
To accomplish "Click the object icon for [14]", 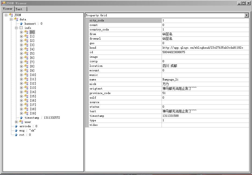I will click(26, 92).
